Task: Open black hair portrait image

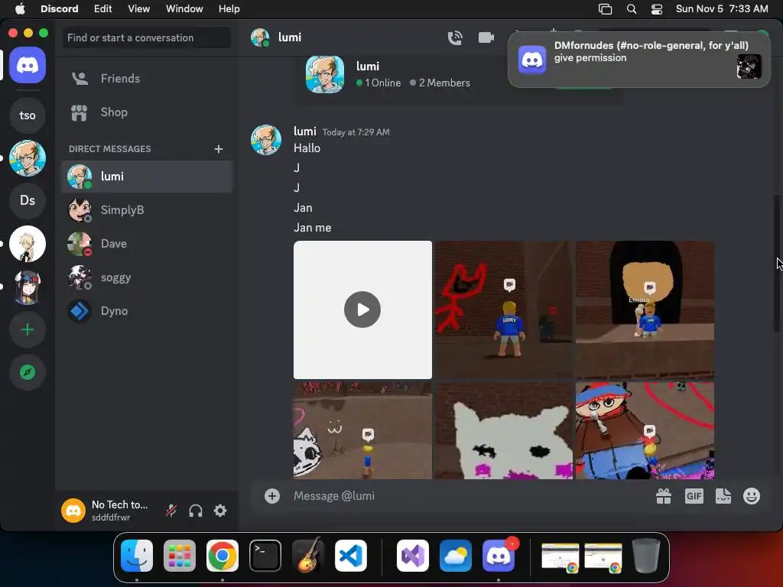Action: coord(645,310)
